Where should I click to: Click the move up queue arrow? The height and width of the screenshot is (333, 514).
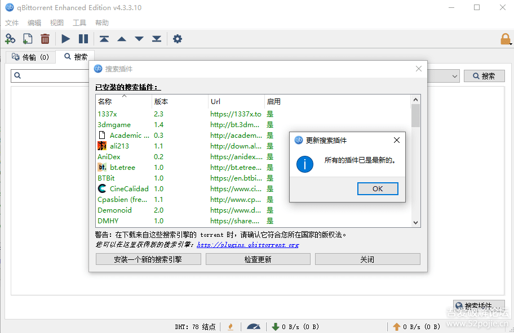click(122, 39)
